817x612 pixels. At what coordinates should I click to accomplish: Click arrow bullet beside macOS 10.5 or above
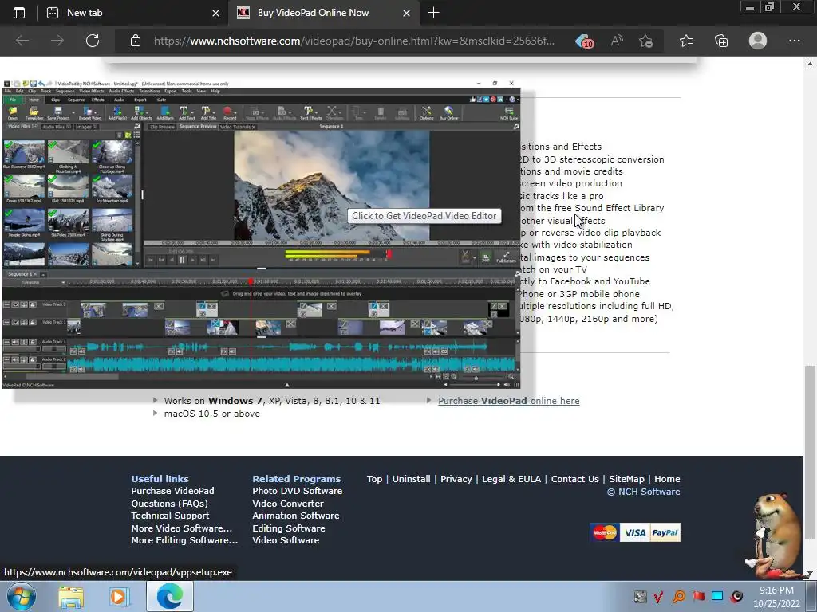[156, 414]
